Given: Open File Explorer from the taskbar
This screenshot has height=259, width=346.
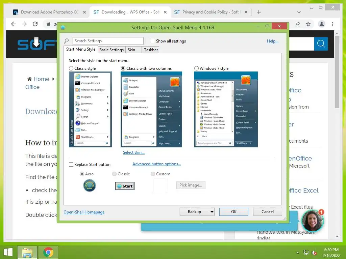Looking at the screenshot, I should pos(27,252).
